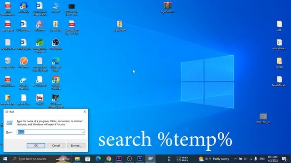This screenshot has height=163, width=291.
Task: Click Cancel in the Run dialog
Action: pos(56,145)
